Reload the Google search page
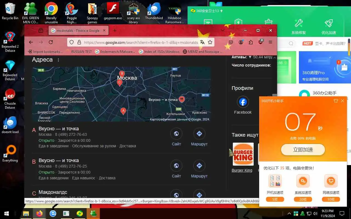This screenshot has height=219, width=351. (51, 42)
